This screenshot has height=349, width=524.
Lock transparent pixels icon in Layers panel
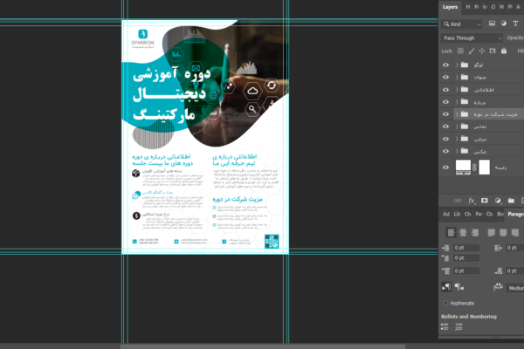click(460, 51)
